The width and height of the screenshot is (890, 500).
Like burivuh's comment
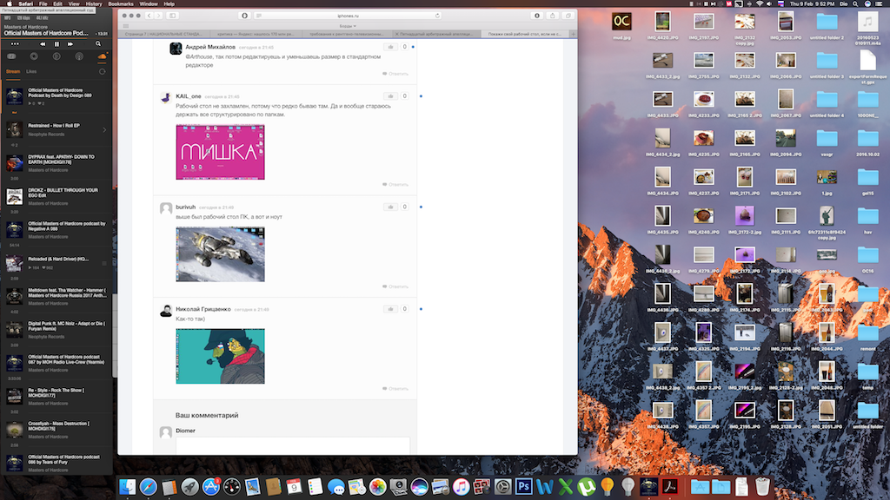point(390,207)
